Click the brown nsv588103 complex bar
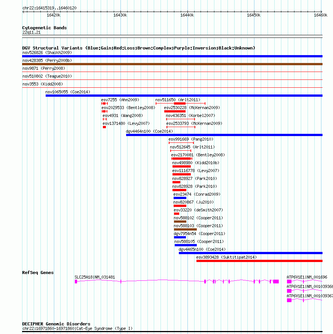The image size is (333, 334). [x=186, y=230]
